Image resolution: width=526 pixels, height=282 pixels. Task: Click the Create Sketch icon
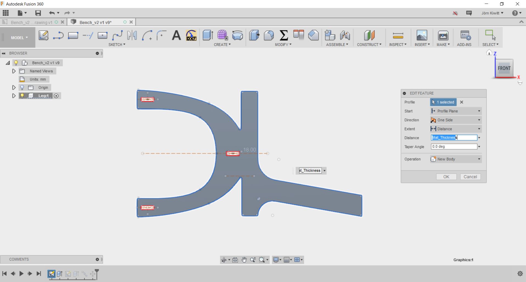43,35
